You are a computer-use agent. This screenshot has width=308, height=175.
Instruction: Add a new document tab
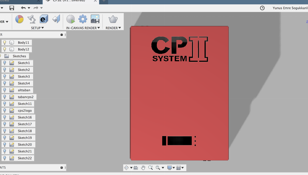(104, 1)
